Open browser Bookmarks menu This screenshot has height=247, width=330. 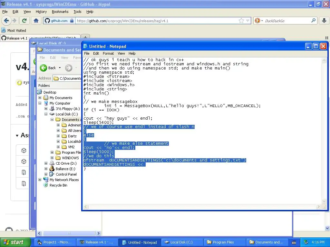[60, 12]
